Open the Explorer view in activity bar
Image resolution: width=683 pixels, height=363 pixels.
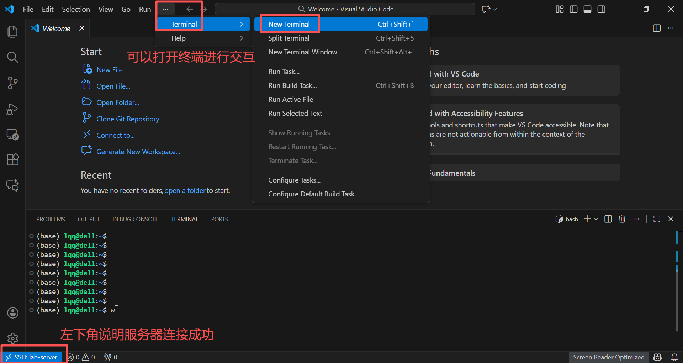pyautogui.click(x=13, y=32)
